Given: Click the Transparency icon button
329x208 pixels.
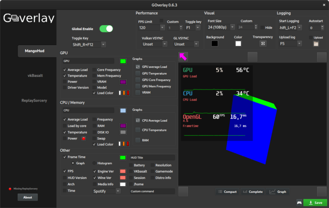Looking at the screenshot, I should [263, 43].
